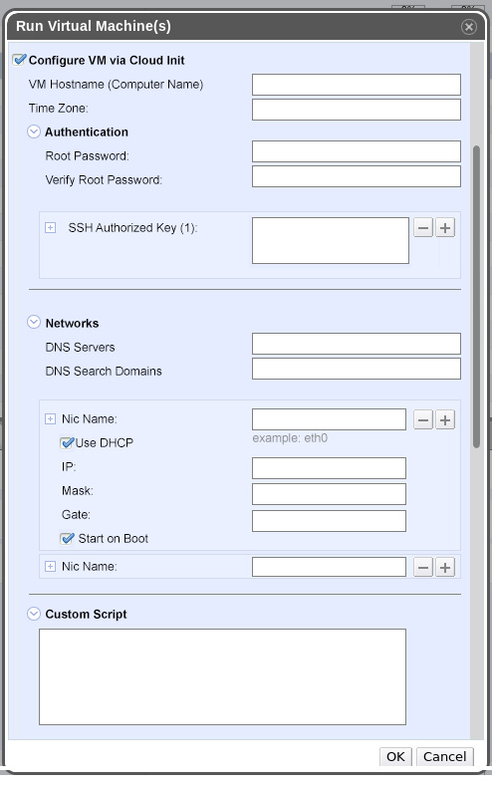Expand the second Nic Name entry

coord(50,567)
